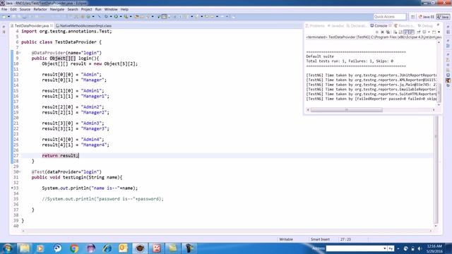Focus the Quick Access search field

390,17
